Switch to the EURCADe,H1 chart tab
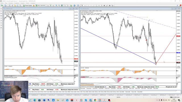 [61, 95]
